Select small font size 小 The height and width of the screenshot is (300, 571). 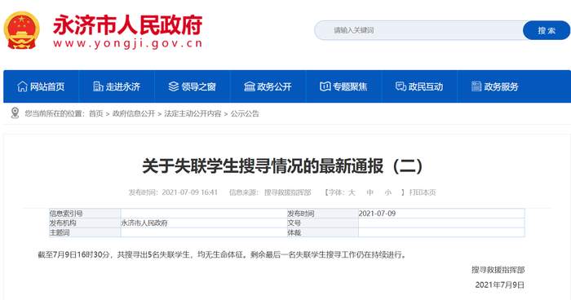tap(388, 192)
